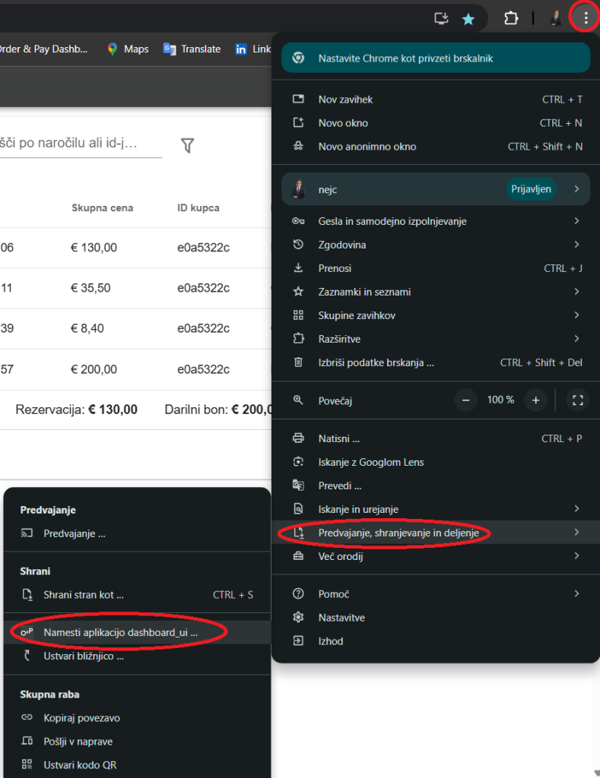Click the install app icon in address bar
The image size is (600, 778).
[x=441, y=19]
